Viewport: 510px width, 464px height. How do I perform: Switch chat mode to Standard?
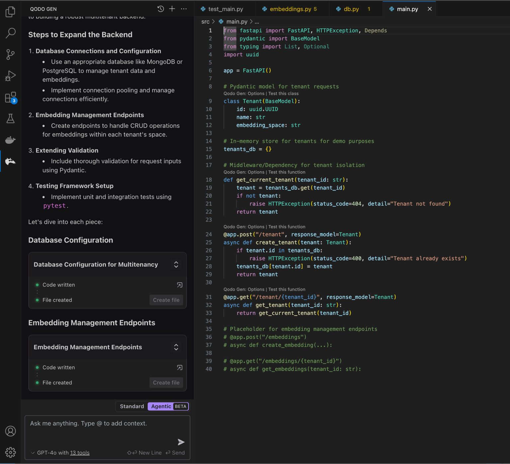tap(132, 406)
